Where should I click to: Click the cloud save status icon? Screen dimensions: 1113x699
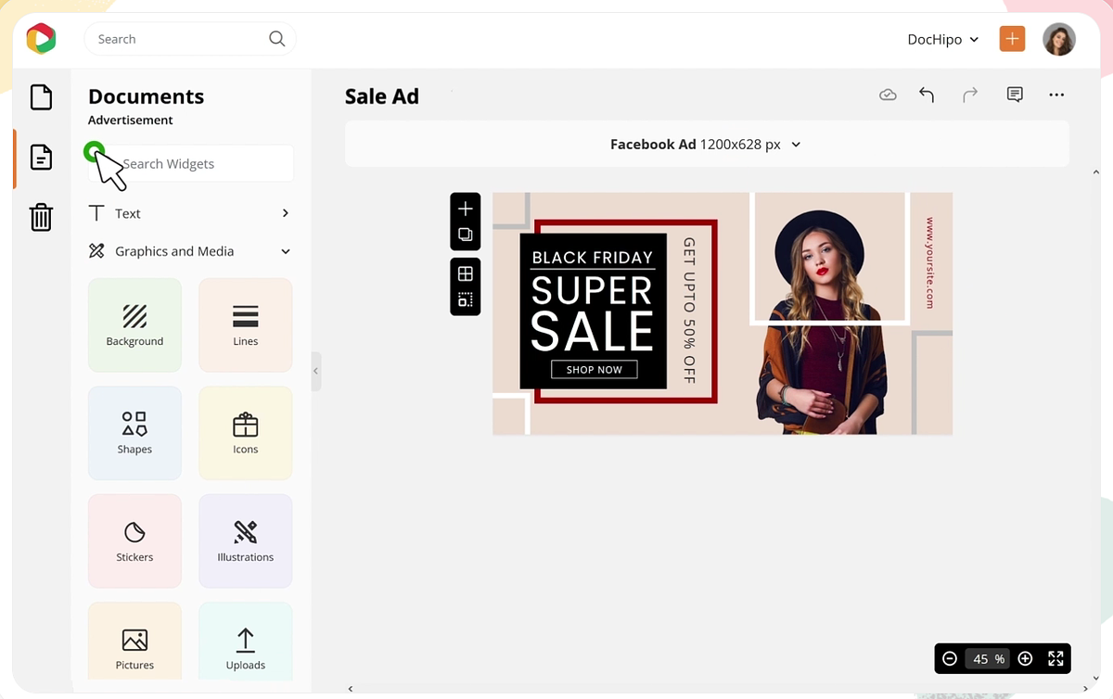(x=888, y=95)
